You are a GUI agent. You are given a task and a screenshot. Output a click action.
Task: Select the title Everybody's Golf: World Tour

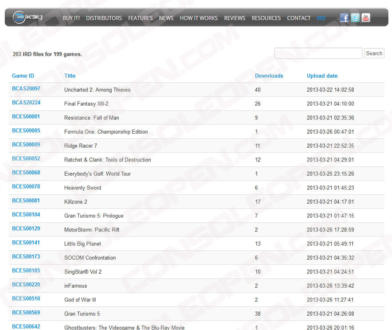pos(98,174)
